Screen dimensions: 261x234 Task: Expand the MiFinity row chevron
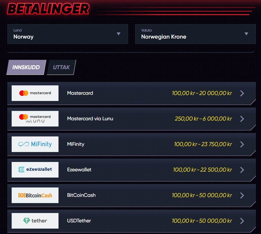click(242, 144)
